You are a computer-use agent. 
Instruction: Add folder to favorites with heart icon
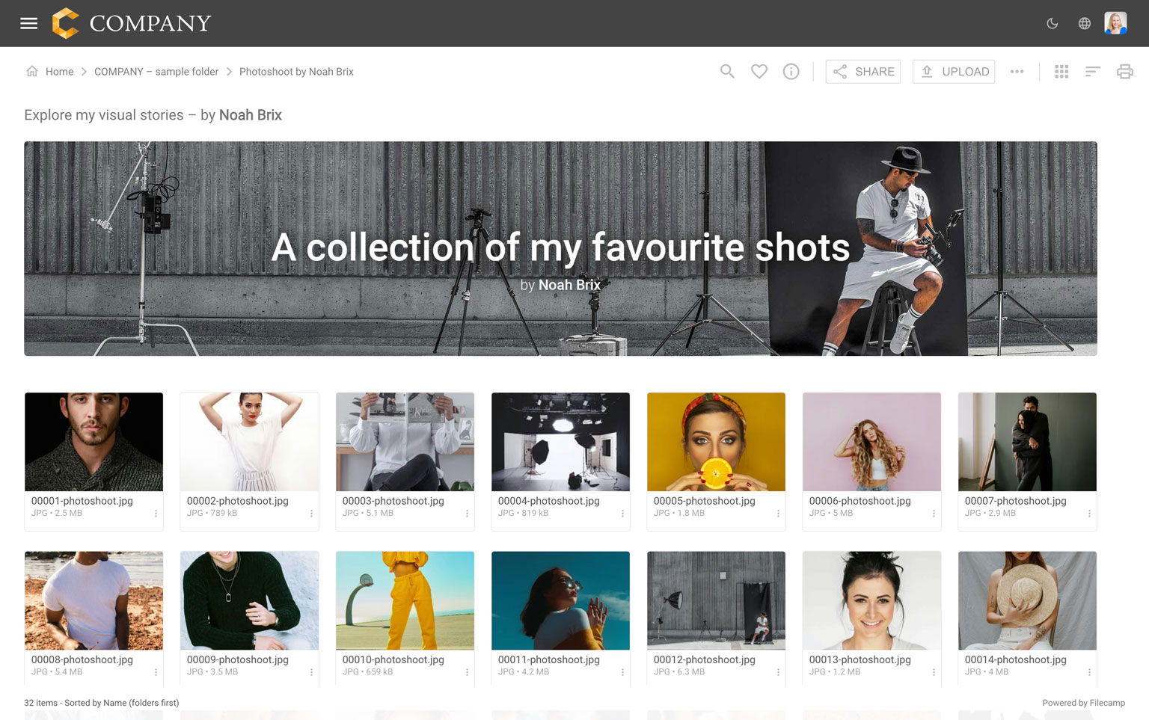tap(759, 72)
